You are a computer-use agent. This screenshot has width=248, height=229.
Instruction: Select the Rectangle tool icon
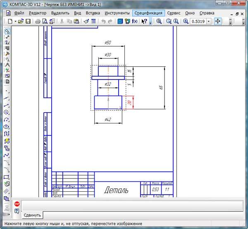coord(7,177)
